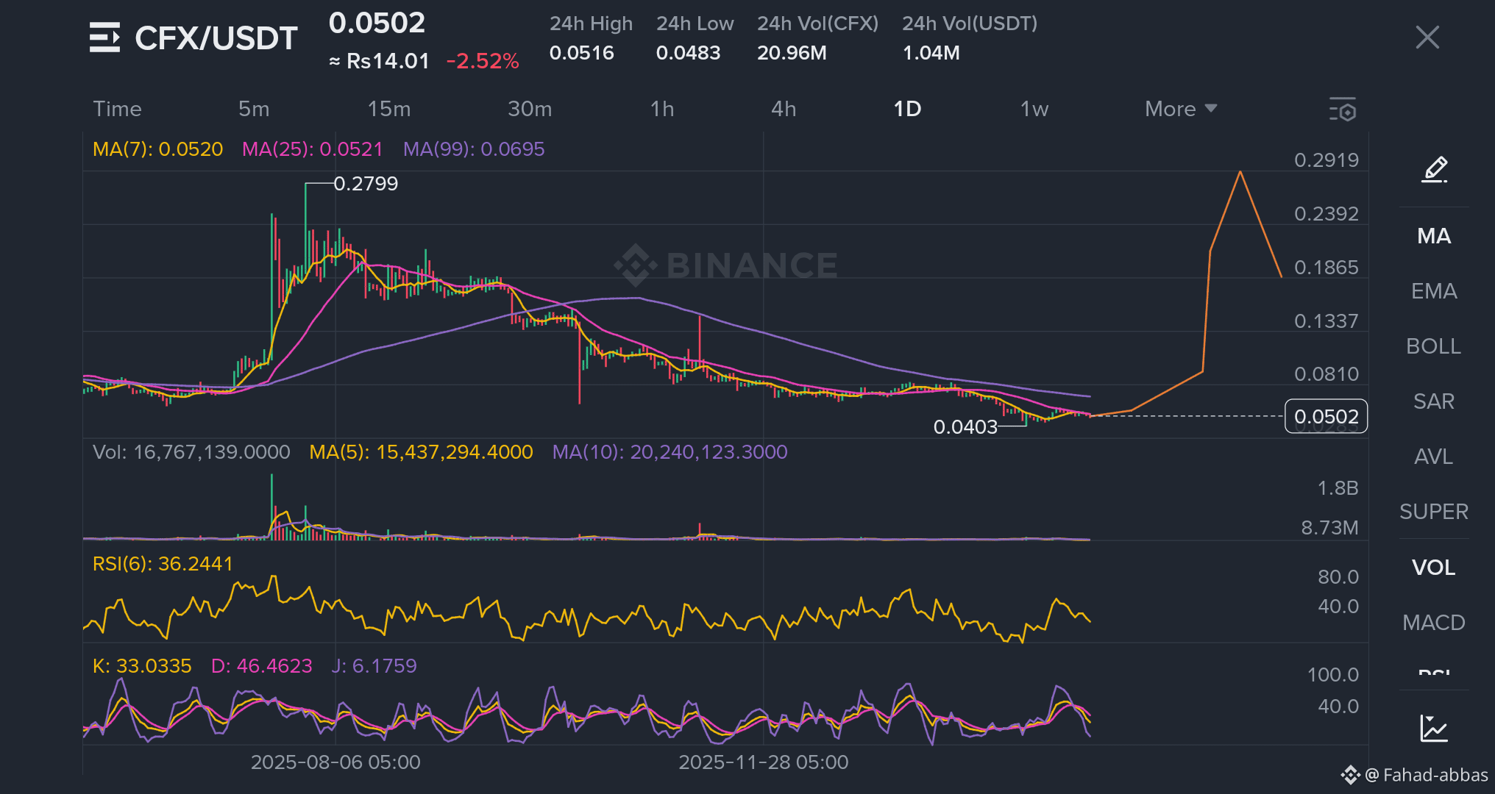Open the chart indicators icon at bottom right
This screenshot has width=1495, height=794.
pos(1434,729)
